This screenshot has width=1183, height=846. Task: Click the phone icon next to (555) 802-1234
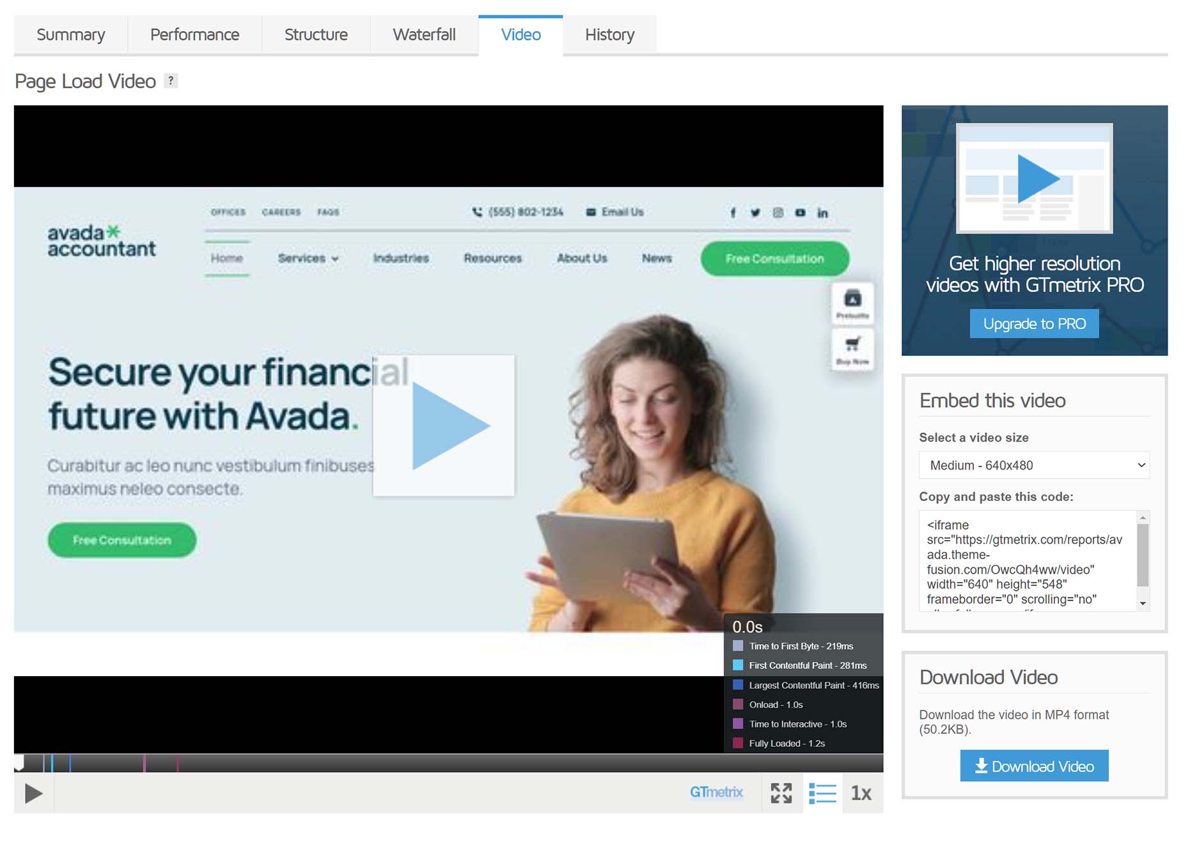click(477, 212)
